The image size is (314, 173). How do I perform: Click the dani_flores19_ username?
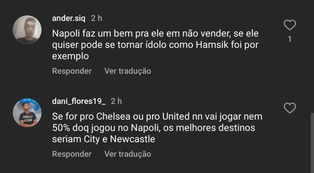[x=79, y=101]
